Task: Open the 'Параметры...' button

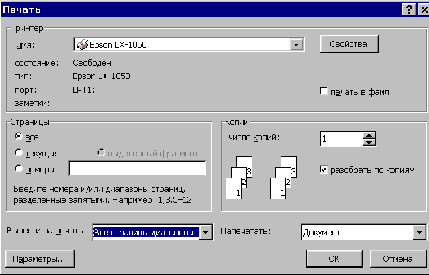Action: (x=40, y=258)
